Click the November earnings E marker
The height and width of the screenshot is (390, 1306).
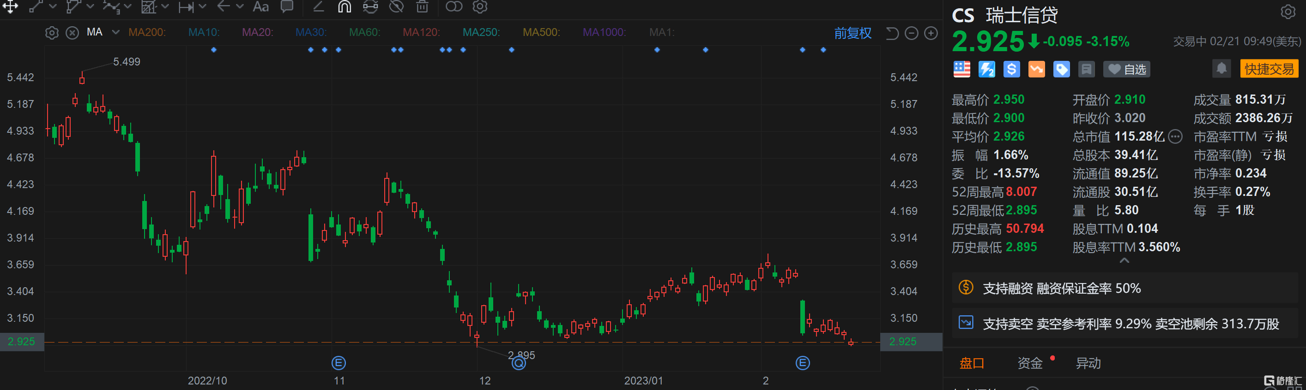pos(338,363)
